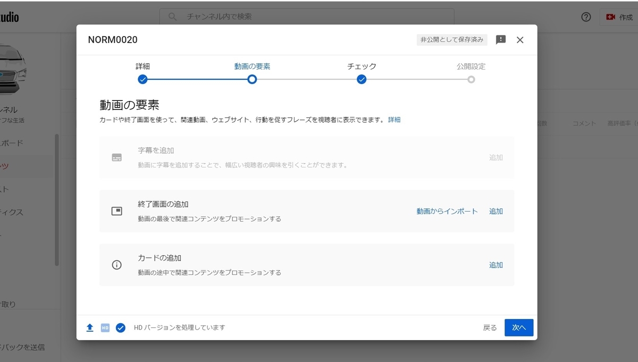Image resolution: width=638 pixels, height=362 pixels.
Task: Select the チェック step checkmark circle
Action: 362,79
